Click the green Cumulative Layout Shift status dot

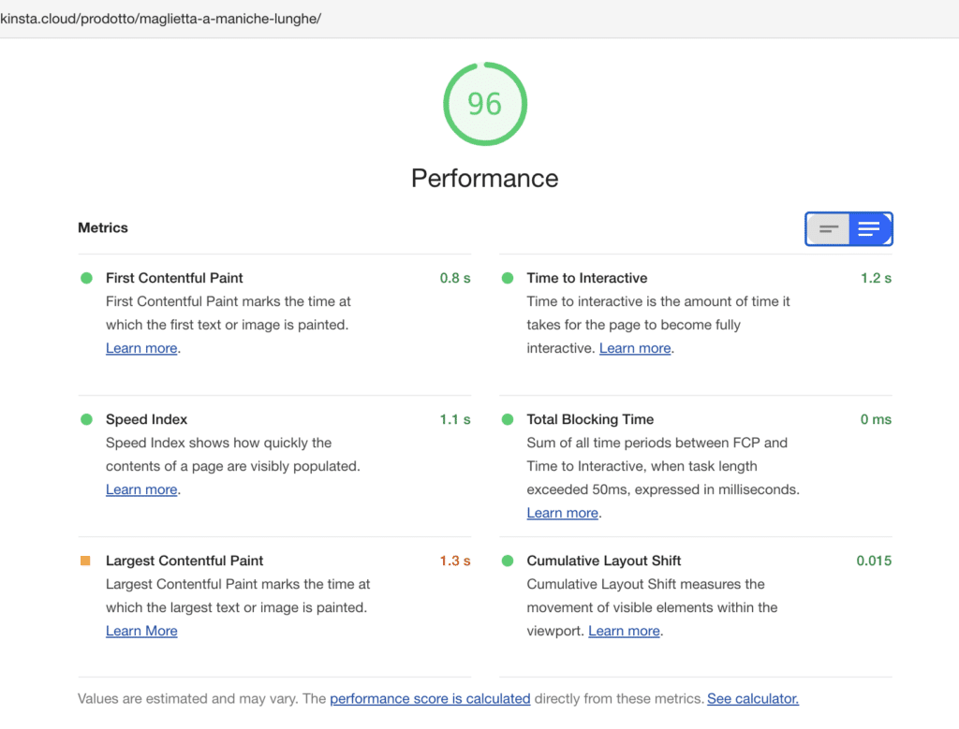tap(509, 560)
